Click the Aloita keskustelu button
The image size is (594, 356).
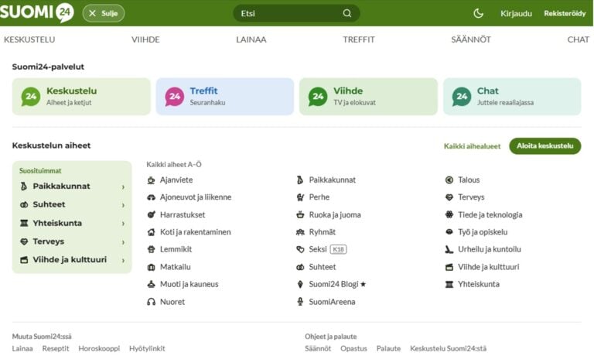544,146
